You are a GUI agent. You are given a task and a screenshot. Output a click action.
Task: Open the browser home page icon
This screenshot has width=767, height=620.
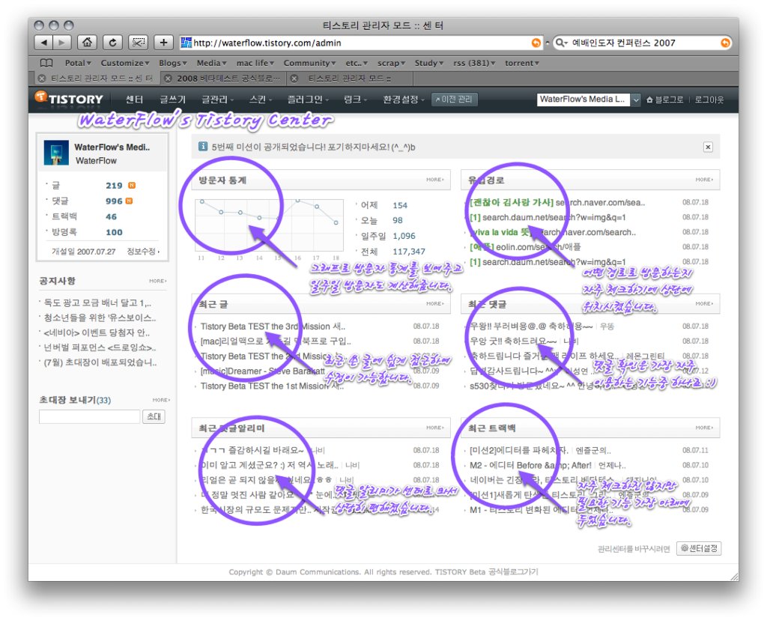[x=87, y=43]
